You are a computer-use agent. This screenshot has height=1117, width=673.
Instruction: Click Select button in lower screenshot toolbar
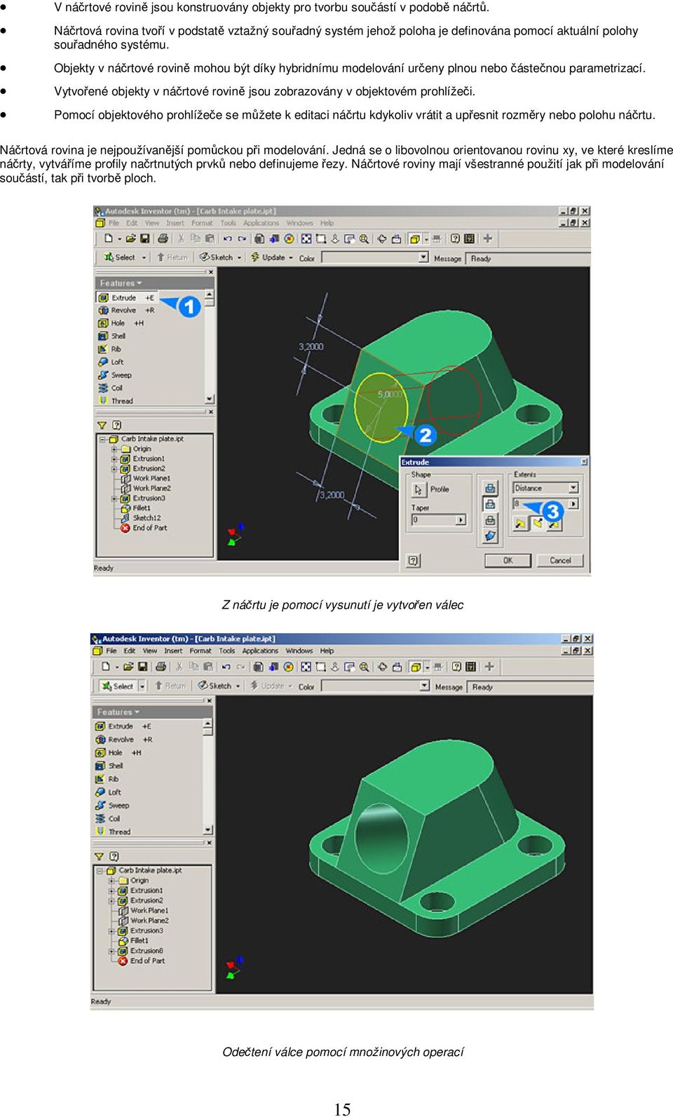point(118,686)
